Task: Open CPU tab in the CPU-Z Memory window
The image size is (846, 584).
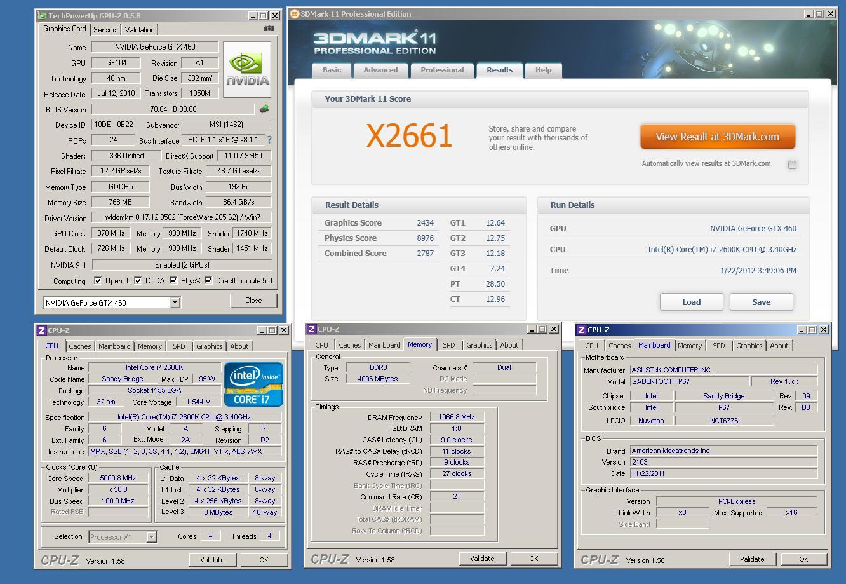Action: [322, 345]
